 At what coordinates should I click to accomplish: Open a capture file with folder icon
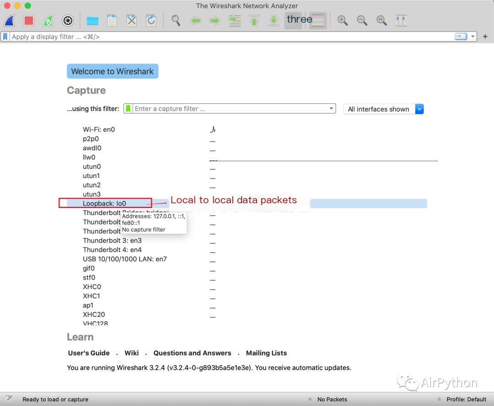(x=92, y=21)
